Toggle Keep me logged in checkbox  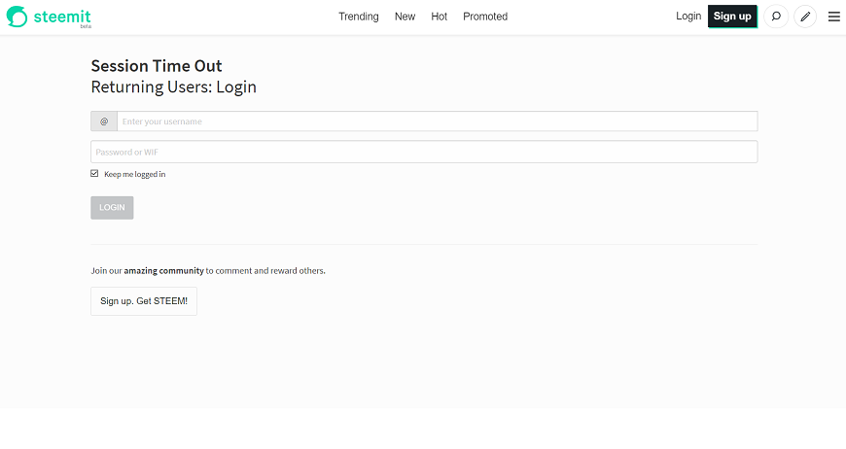click(94, 174)
